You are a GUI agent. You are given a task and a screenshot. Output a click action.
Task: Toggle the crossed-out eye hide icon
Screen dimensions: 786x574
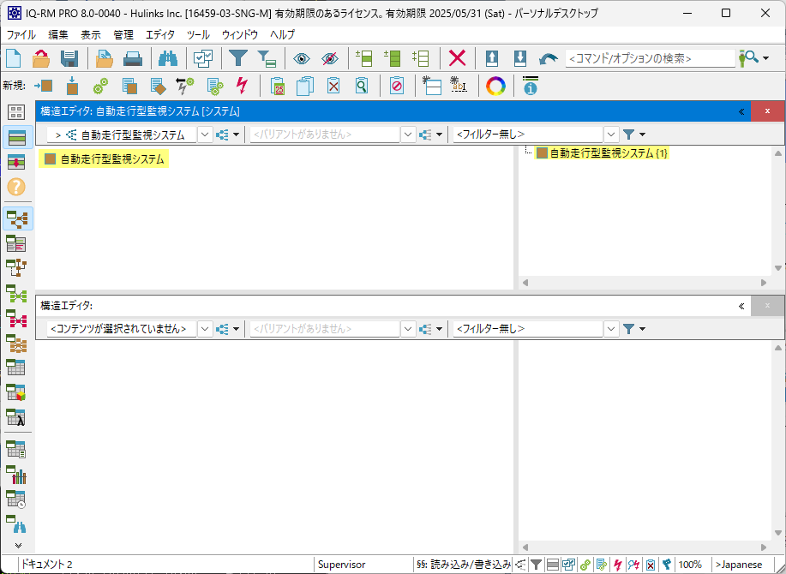[x=330, y=58]
